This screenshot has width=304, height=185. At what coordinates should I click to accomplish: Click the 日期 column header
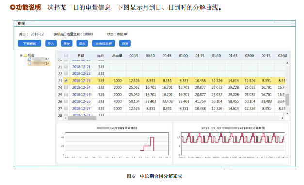click(x=81, y=56)
